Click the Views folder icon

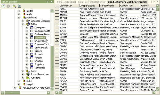pos(28,71)
